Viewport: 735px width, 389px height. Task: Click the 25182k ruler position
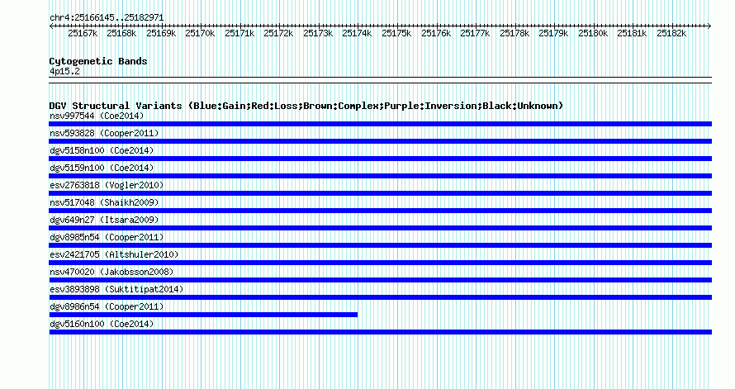click(671, 33)
